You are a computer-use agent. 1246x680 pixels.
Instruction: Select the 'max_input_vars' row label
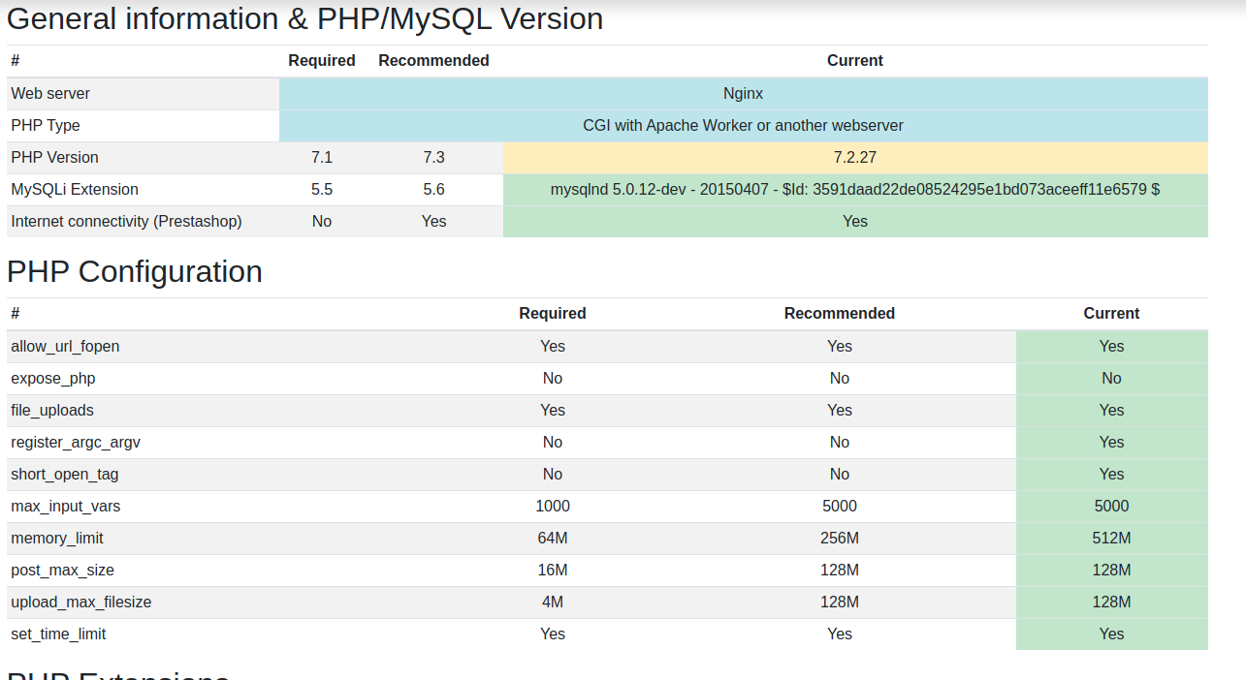click(x=66, y=507)
